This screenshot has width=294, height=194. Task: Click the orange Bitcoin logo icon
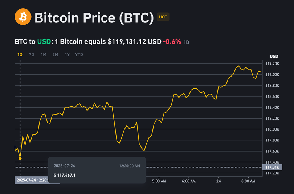[23, 17]
